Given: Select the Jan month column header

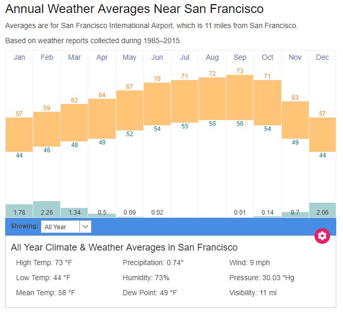Looking at the screenshot, I should (19, 57).
